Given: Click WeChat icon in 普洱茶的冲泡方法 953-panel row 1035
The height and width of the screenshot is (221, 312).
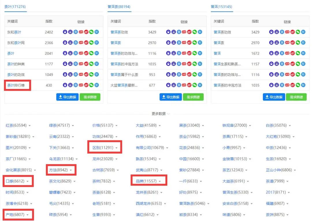Looking at the screenshot, I should (x=195, y=64).
